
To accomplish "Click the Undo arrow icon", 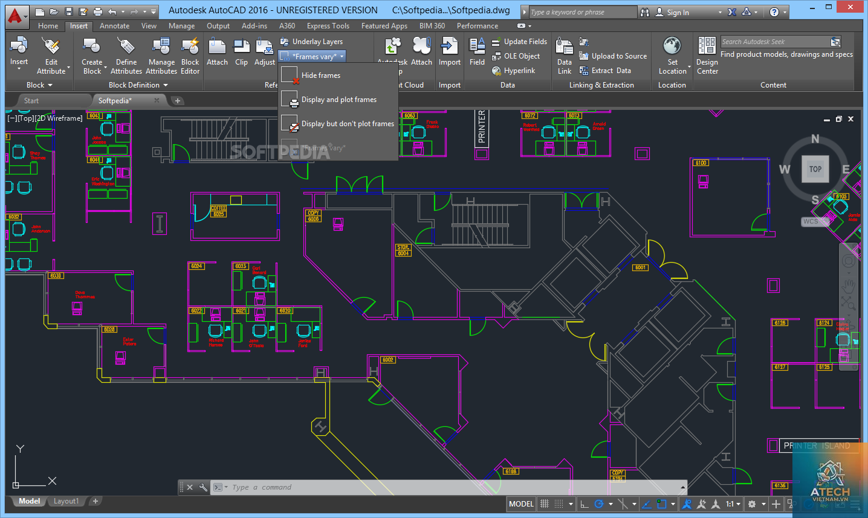I will (112, 12).
